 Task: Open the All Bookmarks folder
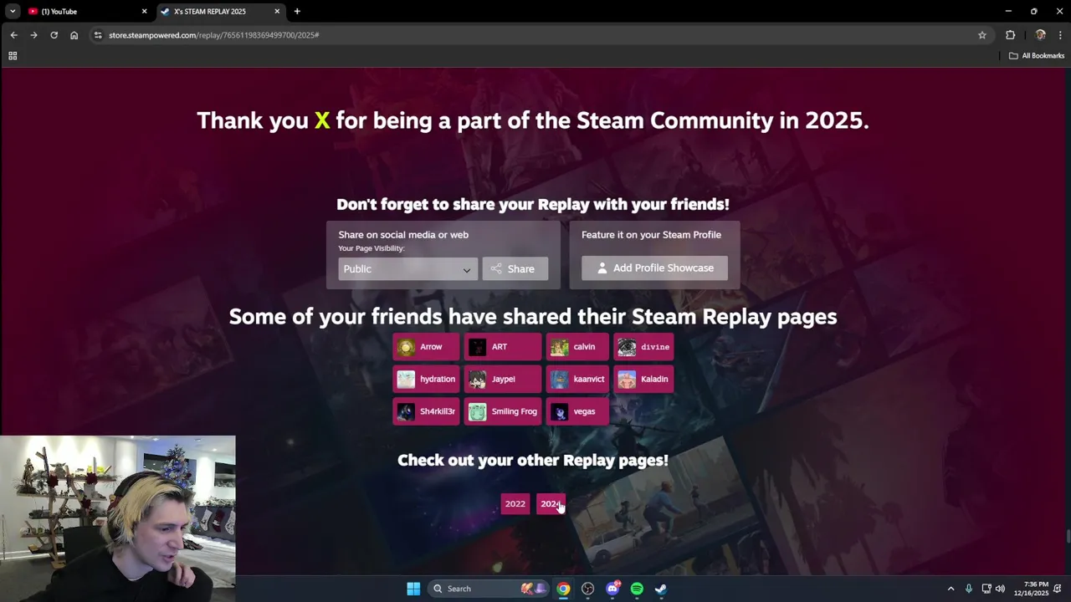[x=1037, y=56]
